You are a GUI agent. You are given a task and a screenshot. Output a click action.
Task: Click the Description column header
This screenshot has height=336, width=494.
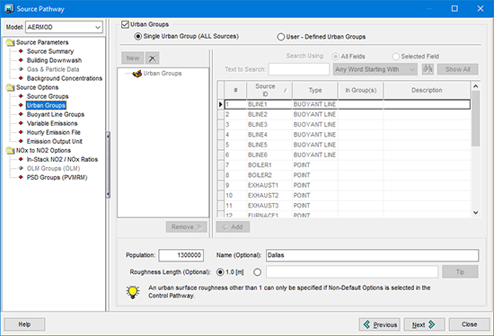(x=427, y=90)
